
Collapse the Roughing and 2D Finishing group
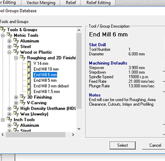[16, 58]
